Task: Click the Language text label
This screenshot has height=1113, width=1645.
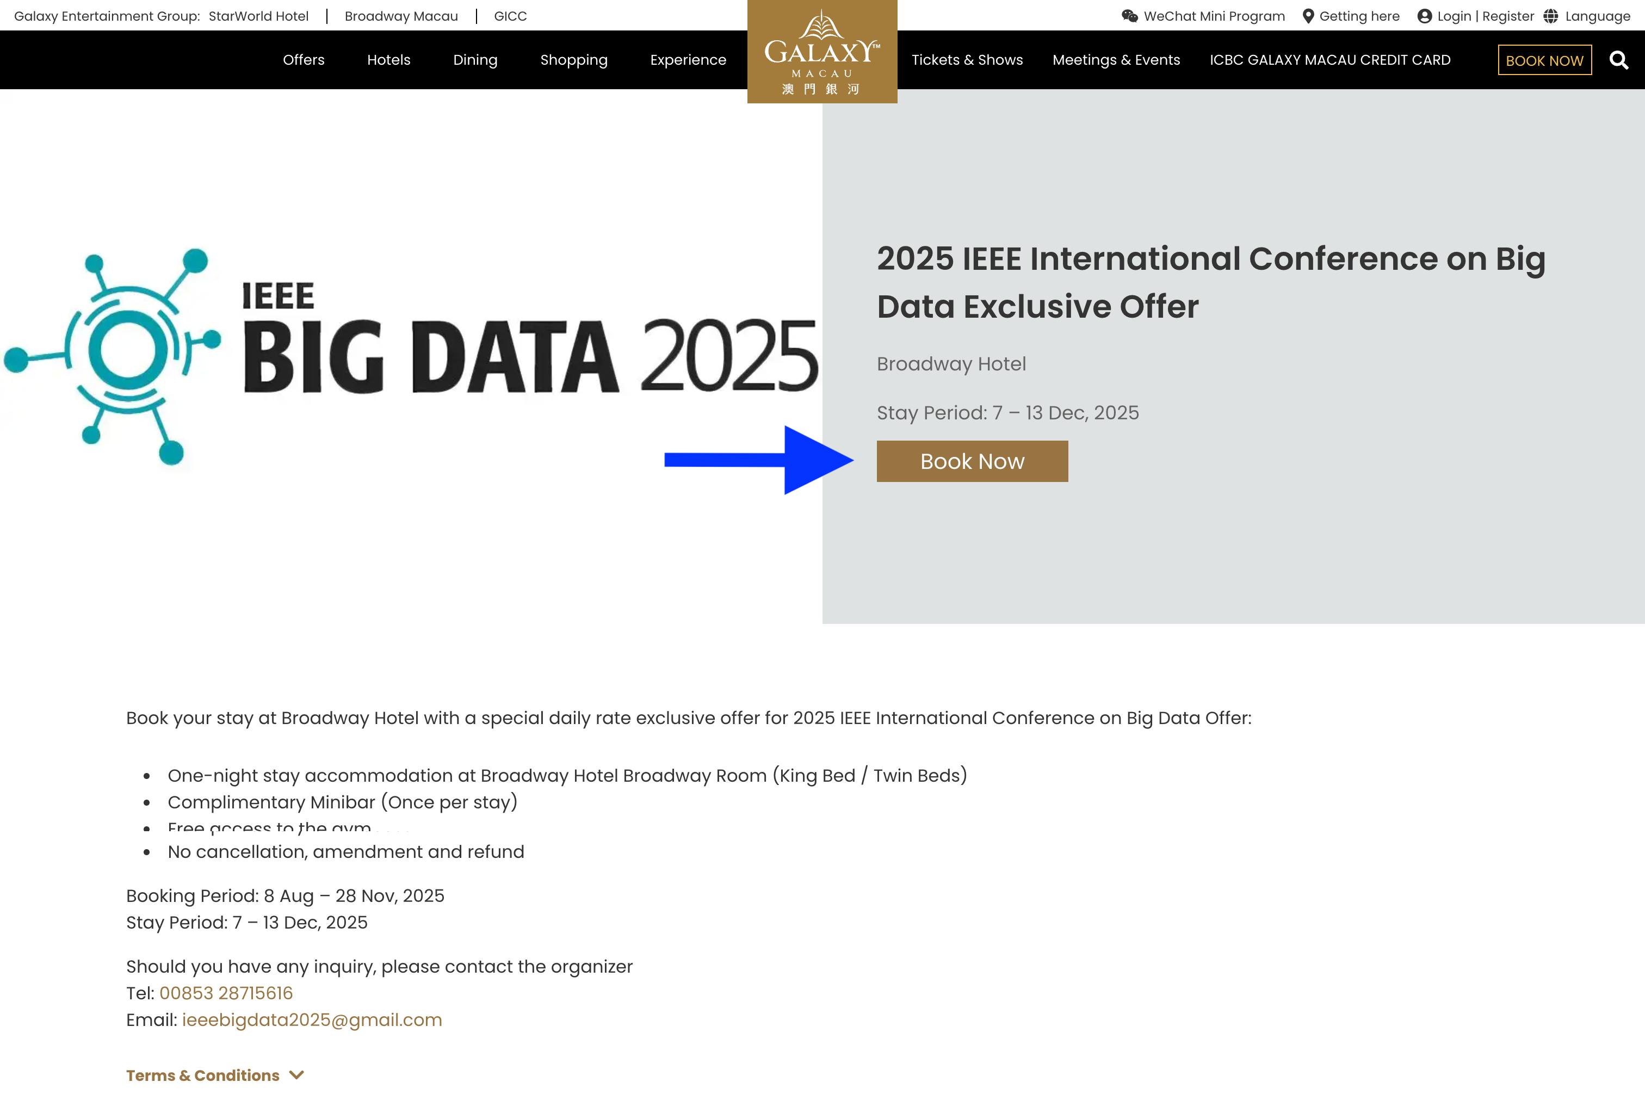Action: tap(1598, 16)
